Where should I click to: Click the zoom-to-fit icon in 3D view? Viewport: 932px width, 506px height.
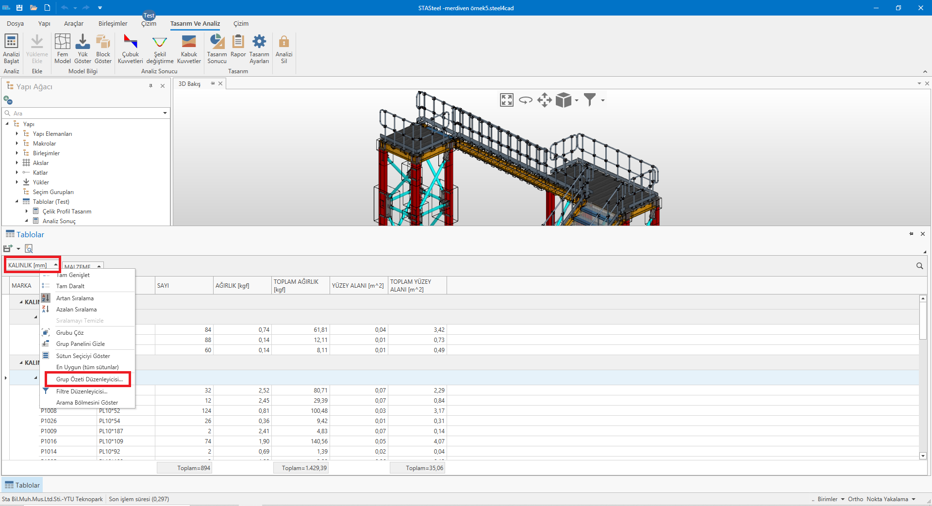pyautogui.click(x=506, y=100)
